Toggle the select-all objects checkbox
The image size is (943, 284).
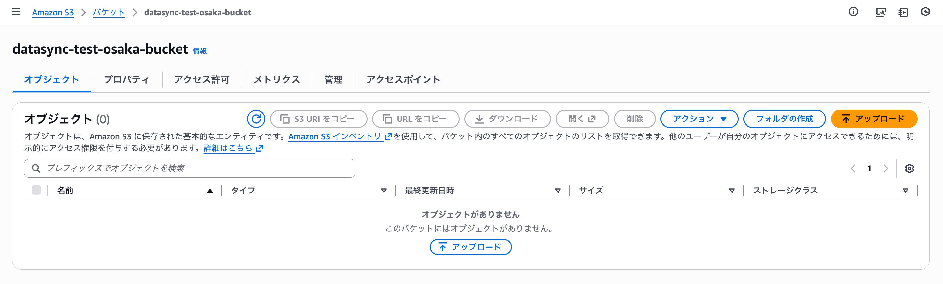pyautogui.click(x=36, y=190)
